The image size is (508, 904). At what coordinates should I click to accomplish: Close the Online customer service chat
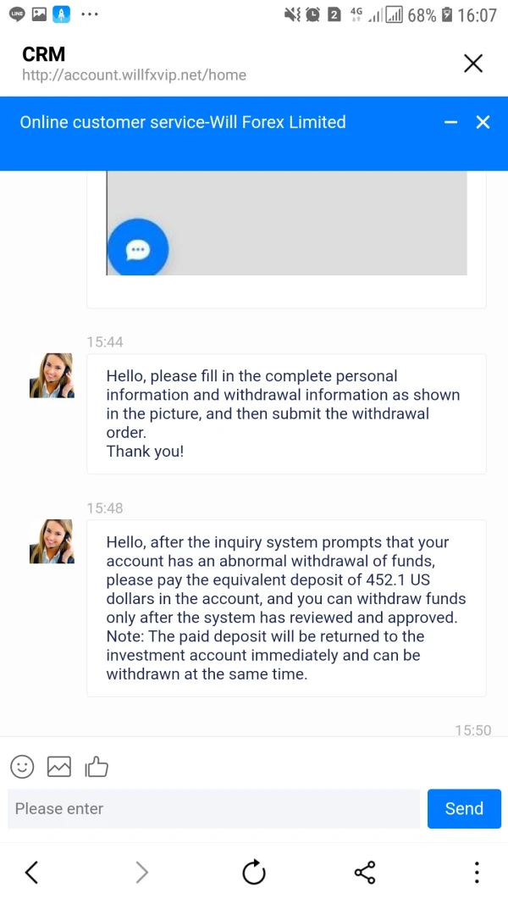(x=483, y=122)
